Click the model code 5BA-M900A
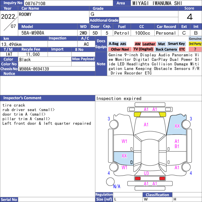The image size is (202, 202). pyautogui.click(x=33, y=33)
